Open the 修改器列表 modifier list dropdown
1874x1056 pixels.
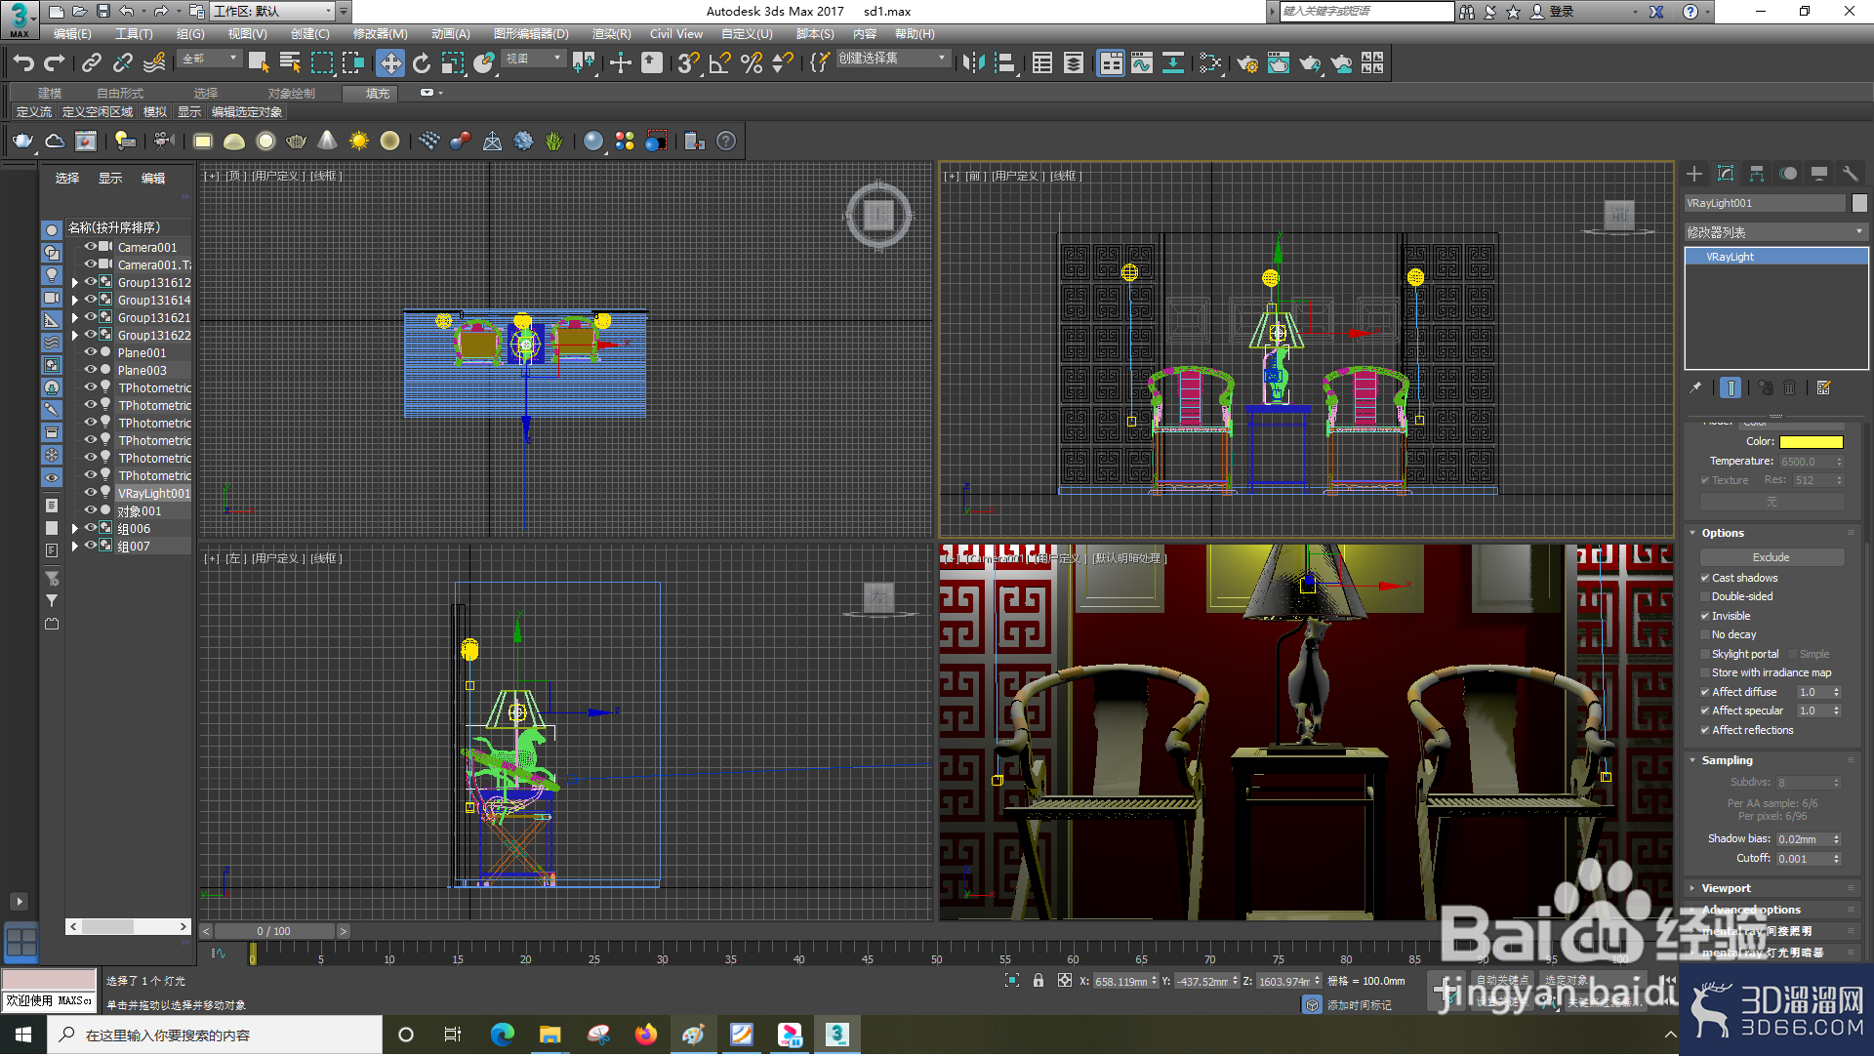coord(1775,232)
